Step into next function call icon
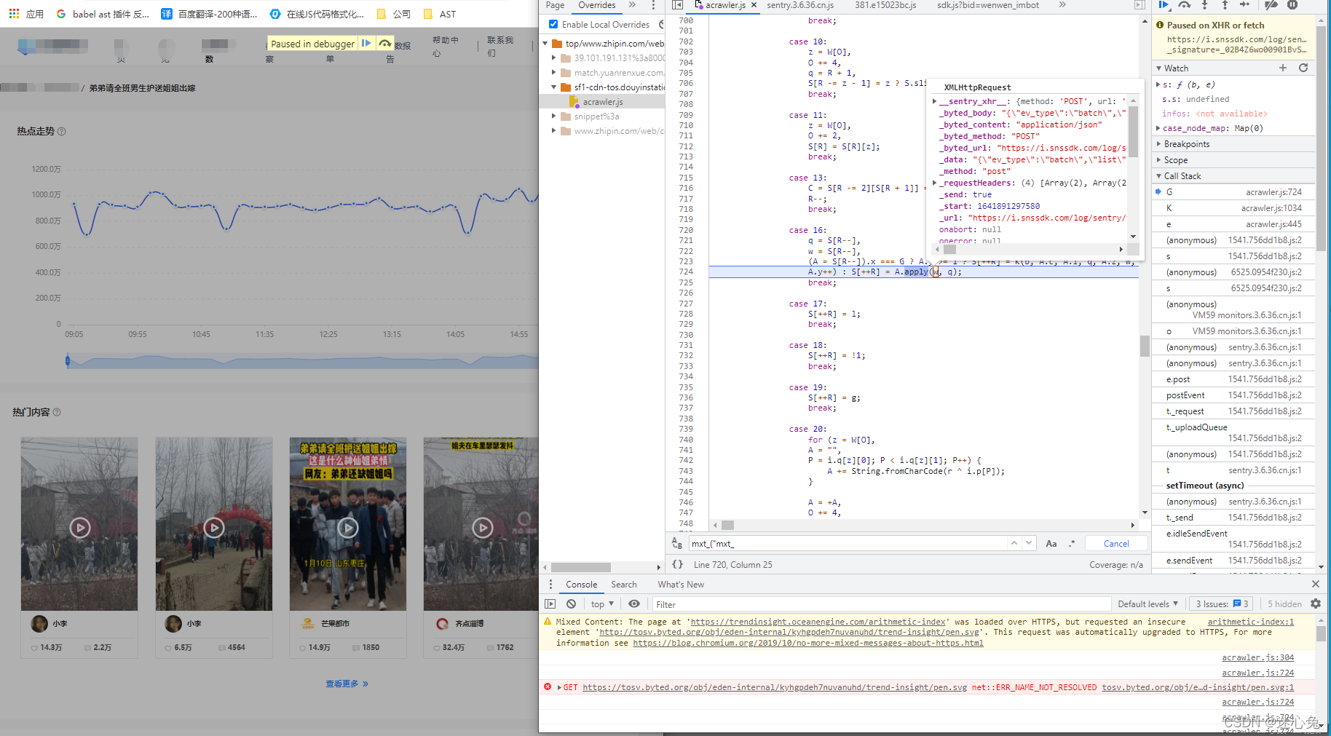Image resolution: width=1331 pixels, height=736 pixels. coord(1205,5)
